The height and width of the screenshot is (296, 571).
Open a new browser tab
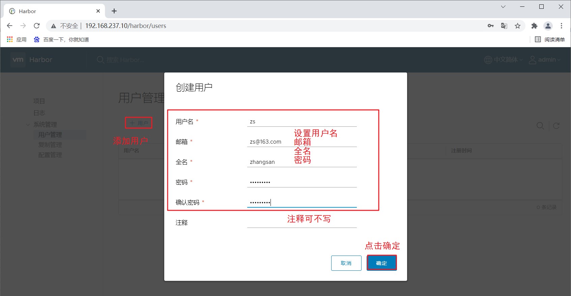point(114,11)
